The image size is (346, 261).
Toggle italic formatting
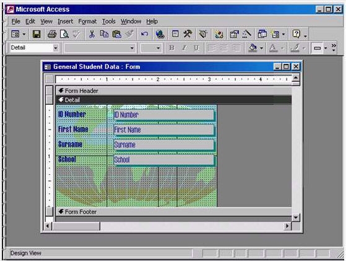(184, 48)
